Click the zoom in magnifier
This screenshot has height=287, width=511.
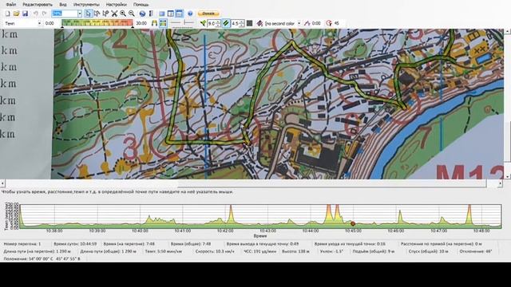[123, 14]
